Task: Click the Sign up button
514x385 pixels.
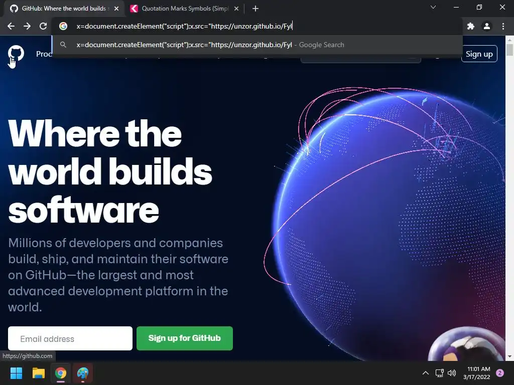Action: coord(479,54)
